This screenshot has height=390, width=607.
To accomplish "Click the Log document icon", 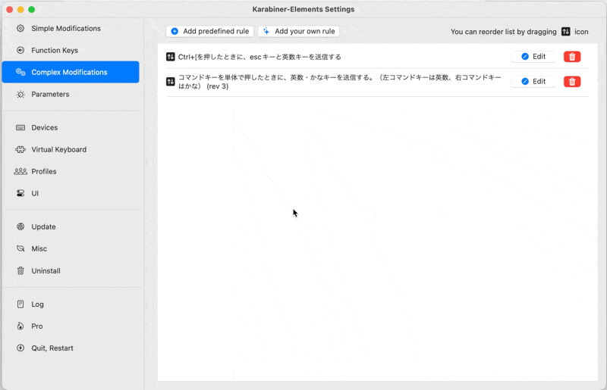I will click(20, 304).
